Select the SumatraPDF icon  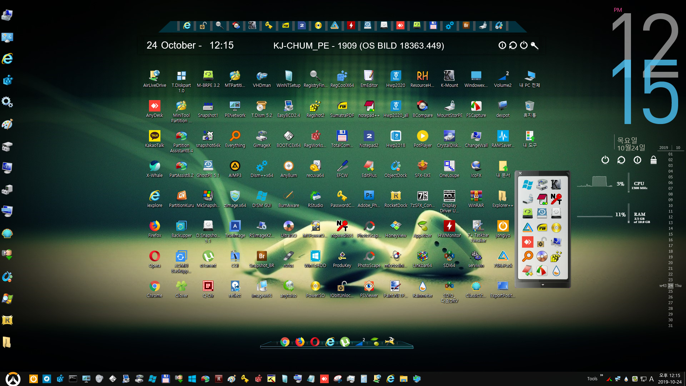[x=342, y=109]
